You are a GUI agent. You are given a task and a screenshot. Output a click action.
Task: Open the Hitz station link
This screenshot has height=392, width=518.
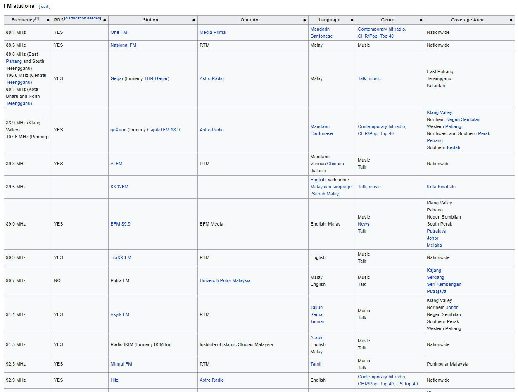114,380
